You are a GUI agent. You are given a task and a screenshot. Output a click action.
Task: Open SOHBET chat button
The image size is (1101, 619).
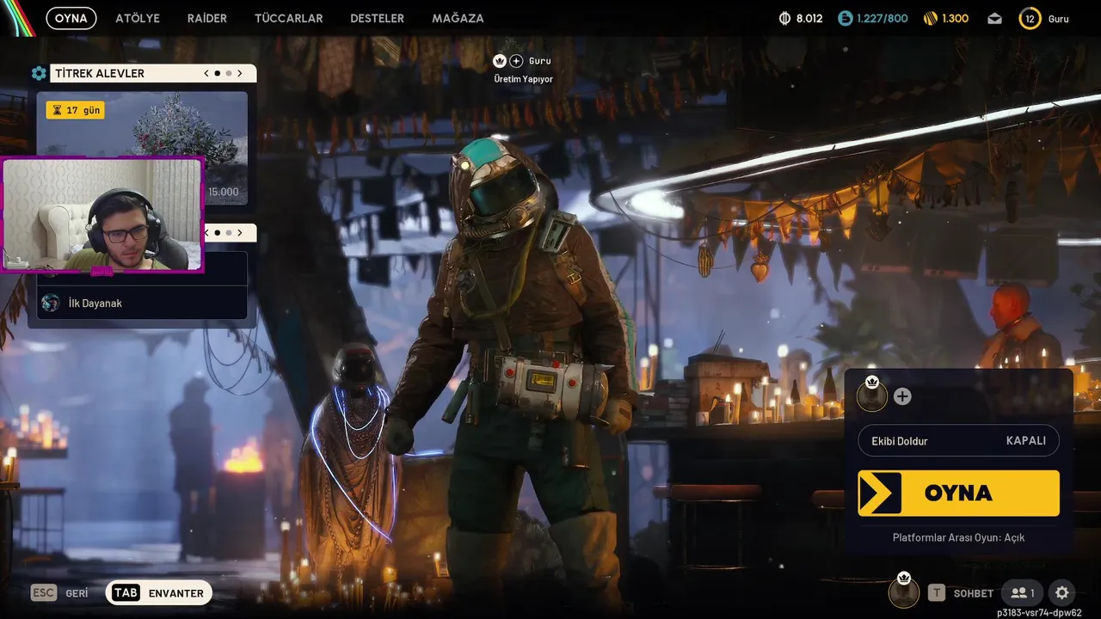961,593
